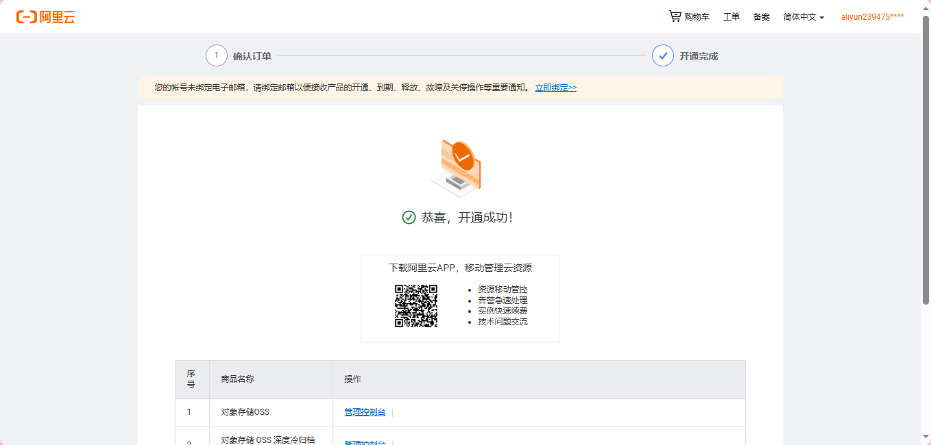
Task: Click step 1 circle 确认订单
Action: (217, 55)
